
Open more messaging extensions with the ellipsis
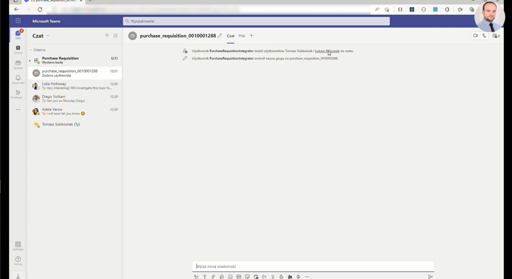point(307,276)
